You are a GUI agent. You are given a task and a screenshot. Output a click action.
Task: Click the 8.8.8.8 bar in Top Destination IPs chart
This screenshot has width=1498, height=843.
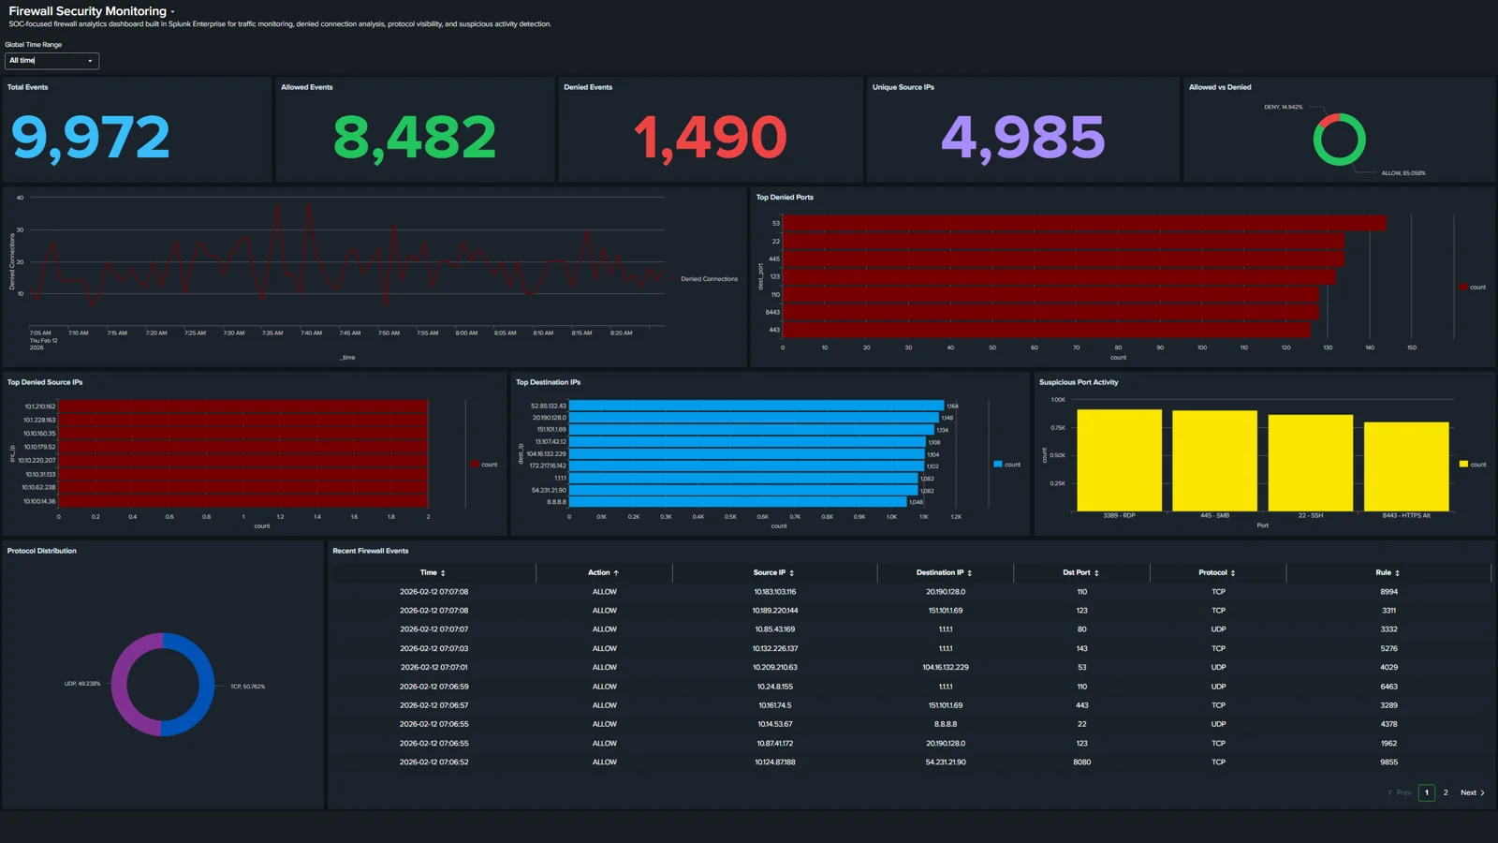pos(738,502)
